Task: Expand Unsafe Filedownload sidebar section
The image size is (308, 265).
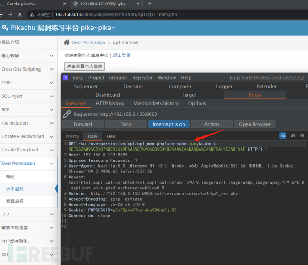Action: pyautogui.click(x=28, y=136)
